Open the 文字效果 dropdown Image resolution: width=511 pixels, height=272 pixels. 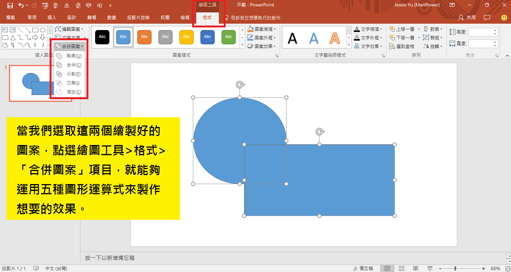tap(368, 47)
